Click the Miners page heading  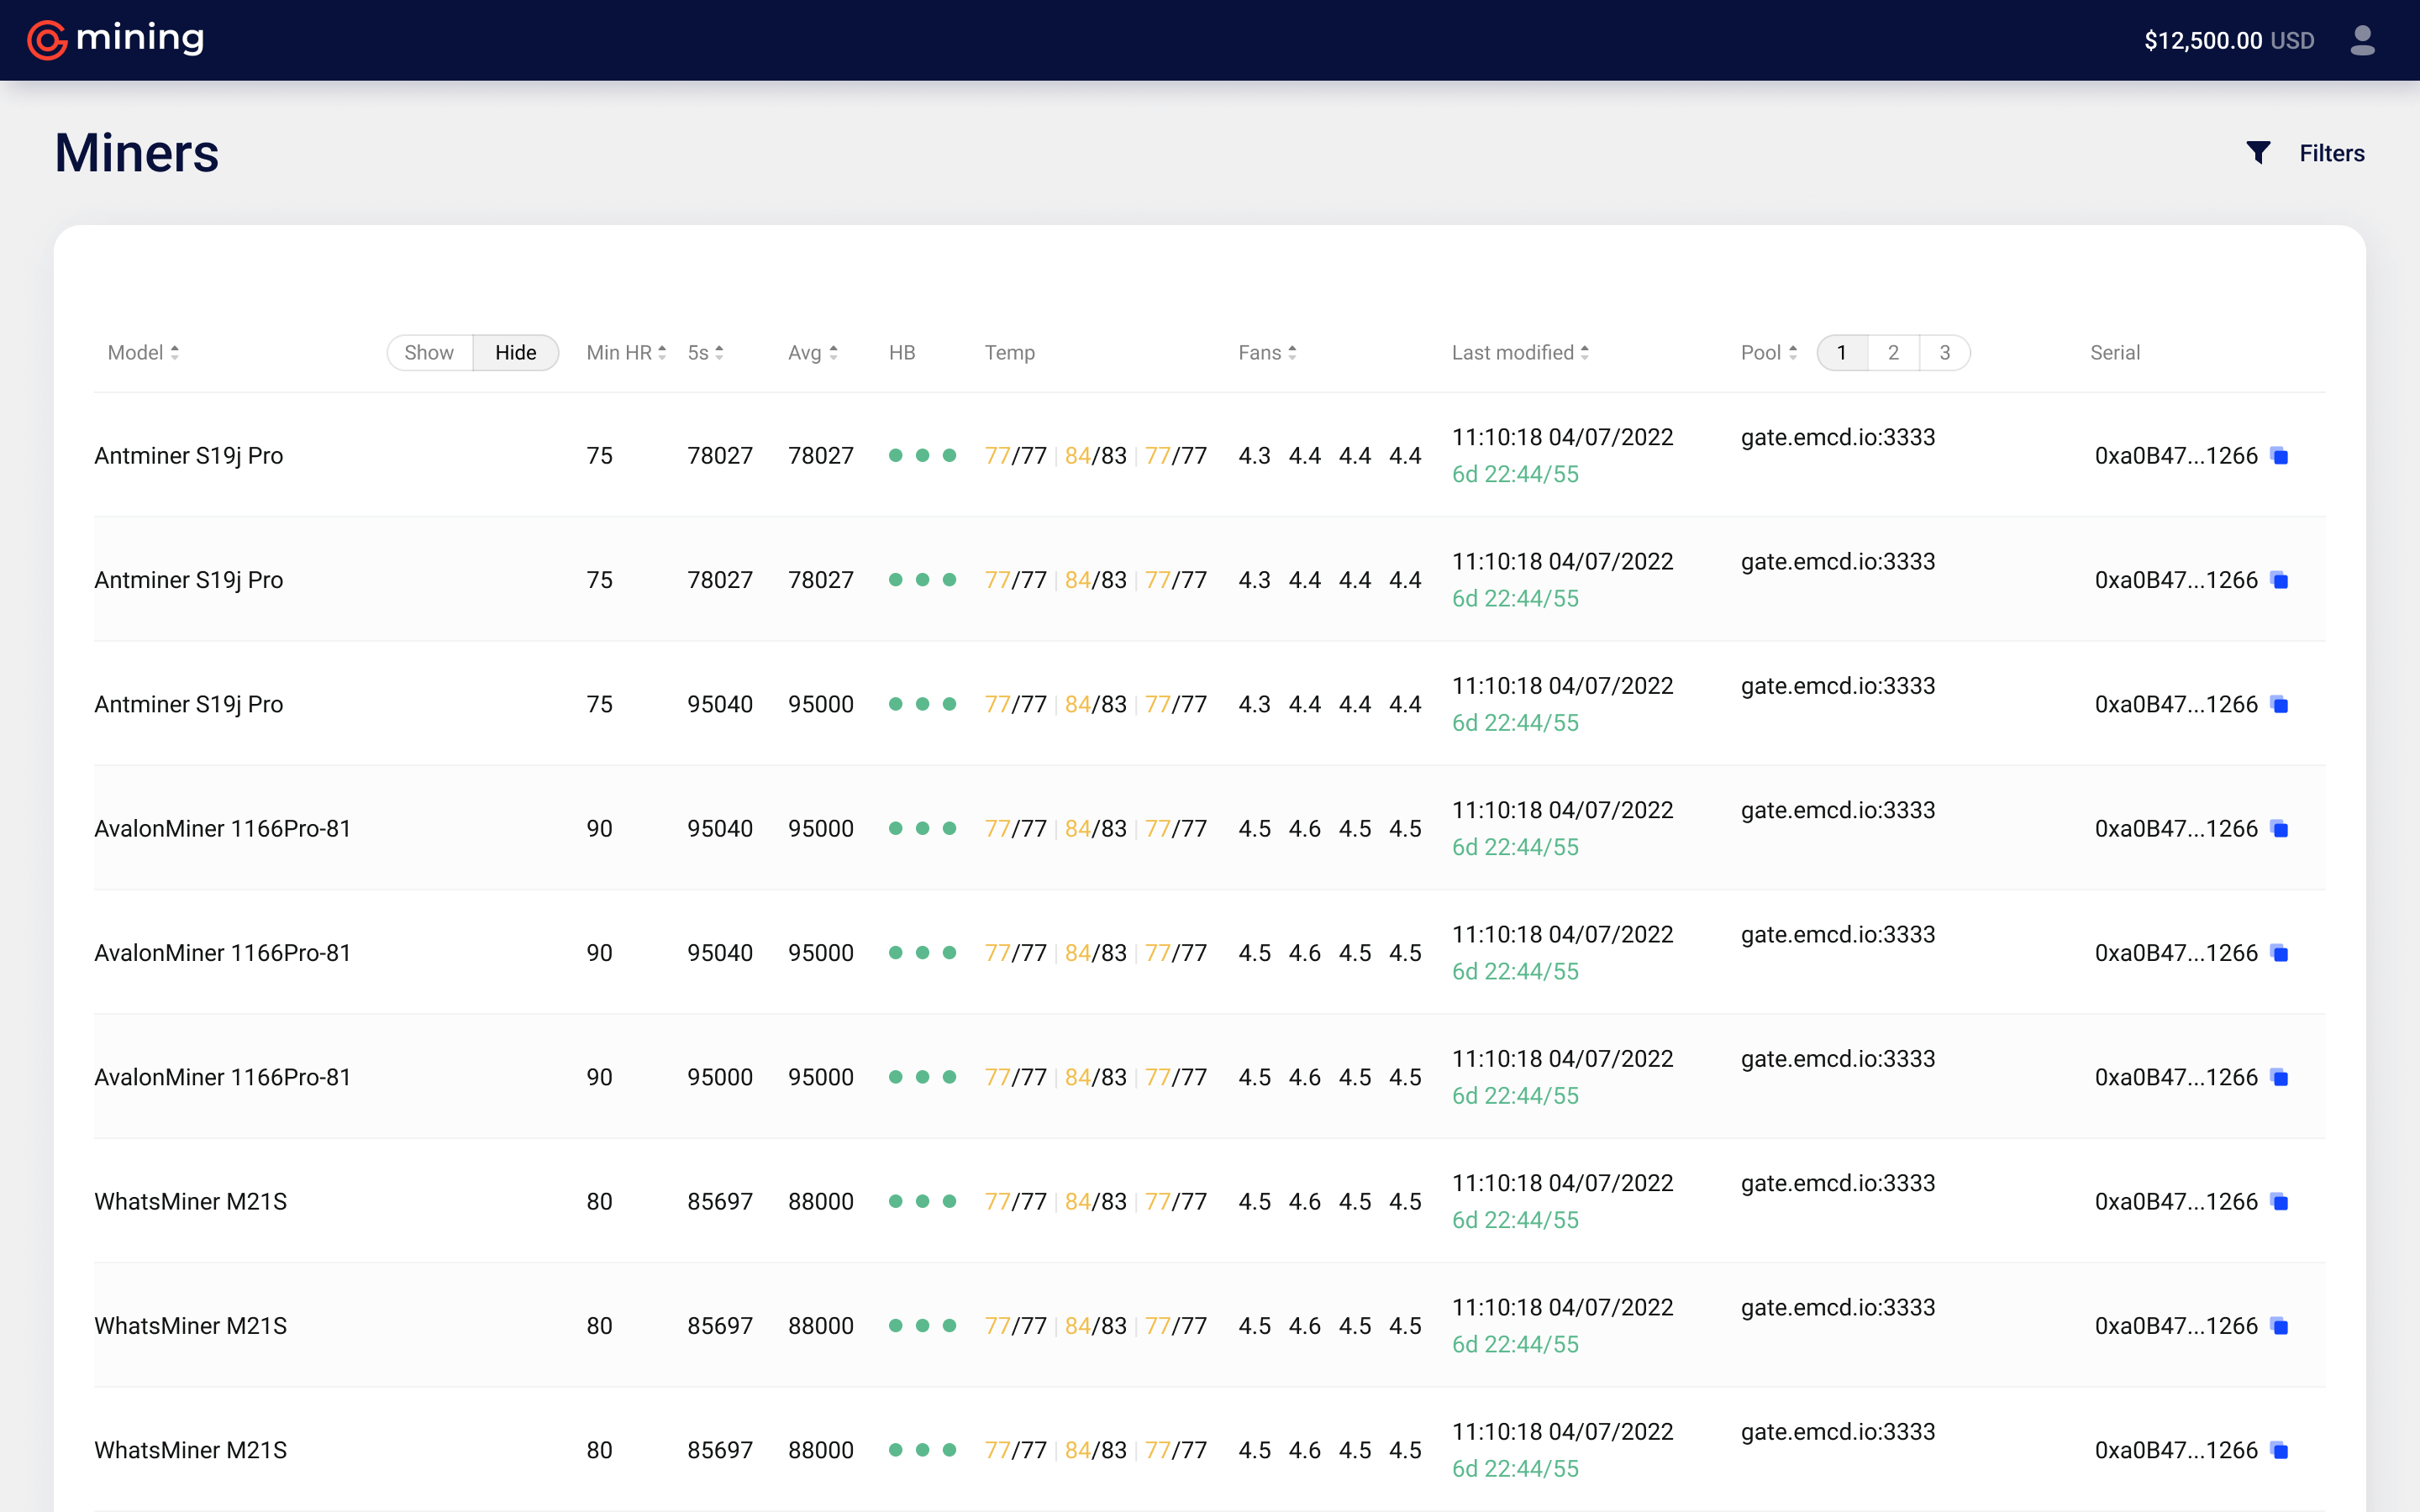[x=137, y=153]
